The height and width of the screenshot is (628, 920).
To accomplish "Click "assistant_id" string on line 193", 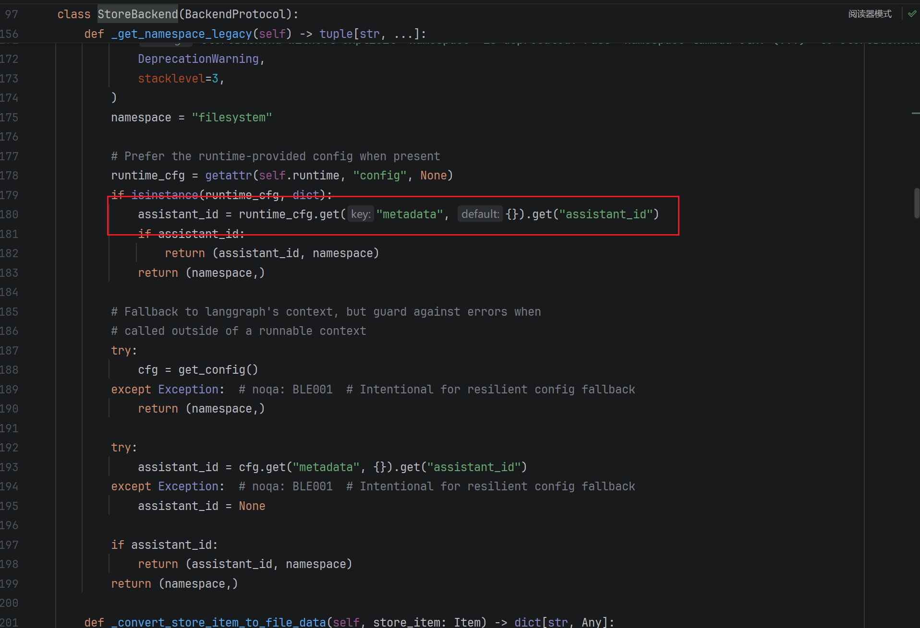I will pos(474,467).
